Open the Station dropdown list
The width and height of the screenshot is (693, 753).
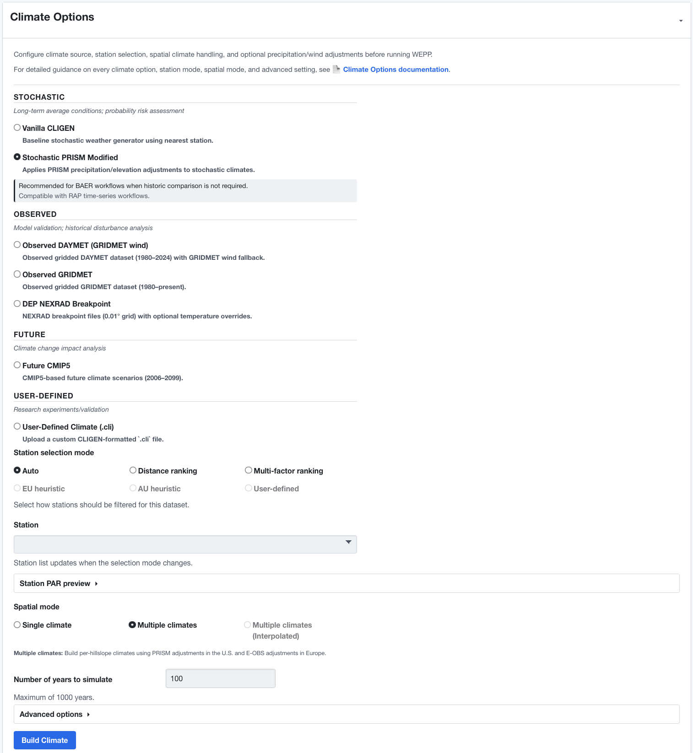(x=185, y=544)
